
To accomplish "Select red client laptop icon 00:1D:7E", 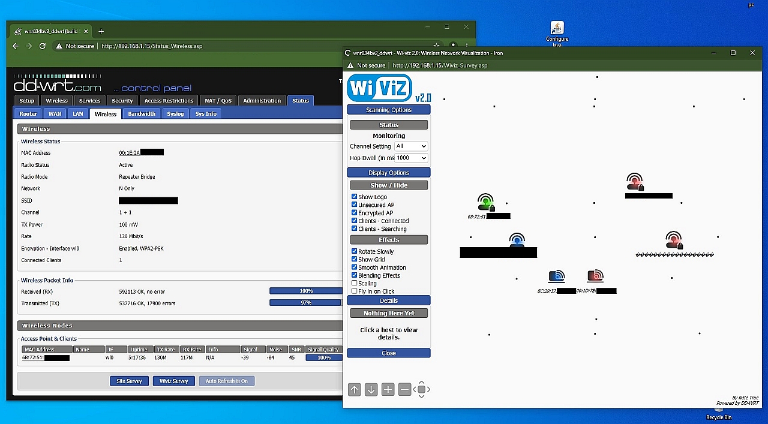I will [x=595, y=276].
